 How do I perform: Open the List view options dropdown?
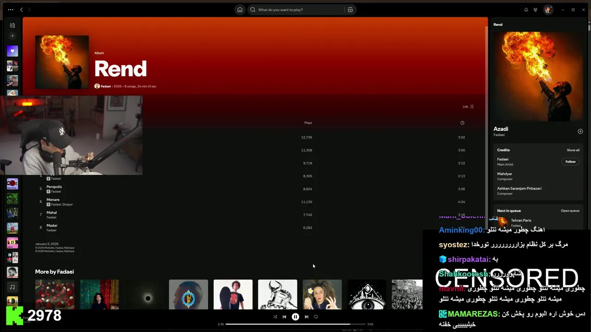(468, 107)
